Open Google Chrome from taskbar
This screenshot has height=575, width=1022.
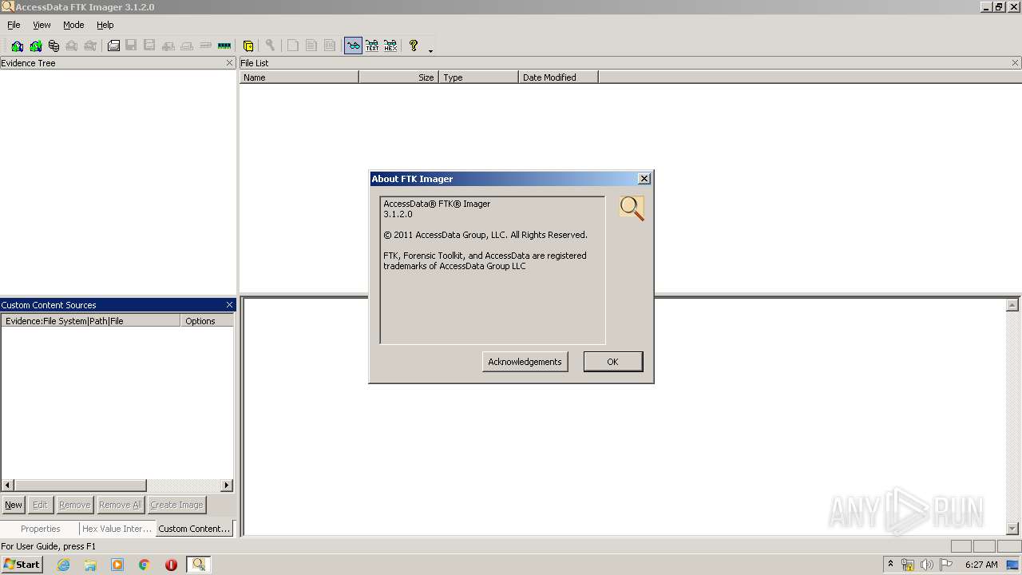[x=145, y=565]
